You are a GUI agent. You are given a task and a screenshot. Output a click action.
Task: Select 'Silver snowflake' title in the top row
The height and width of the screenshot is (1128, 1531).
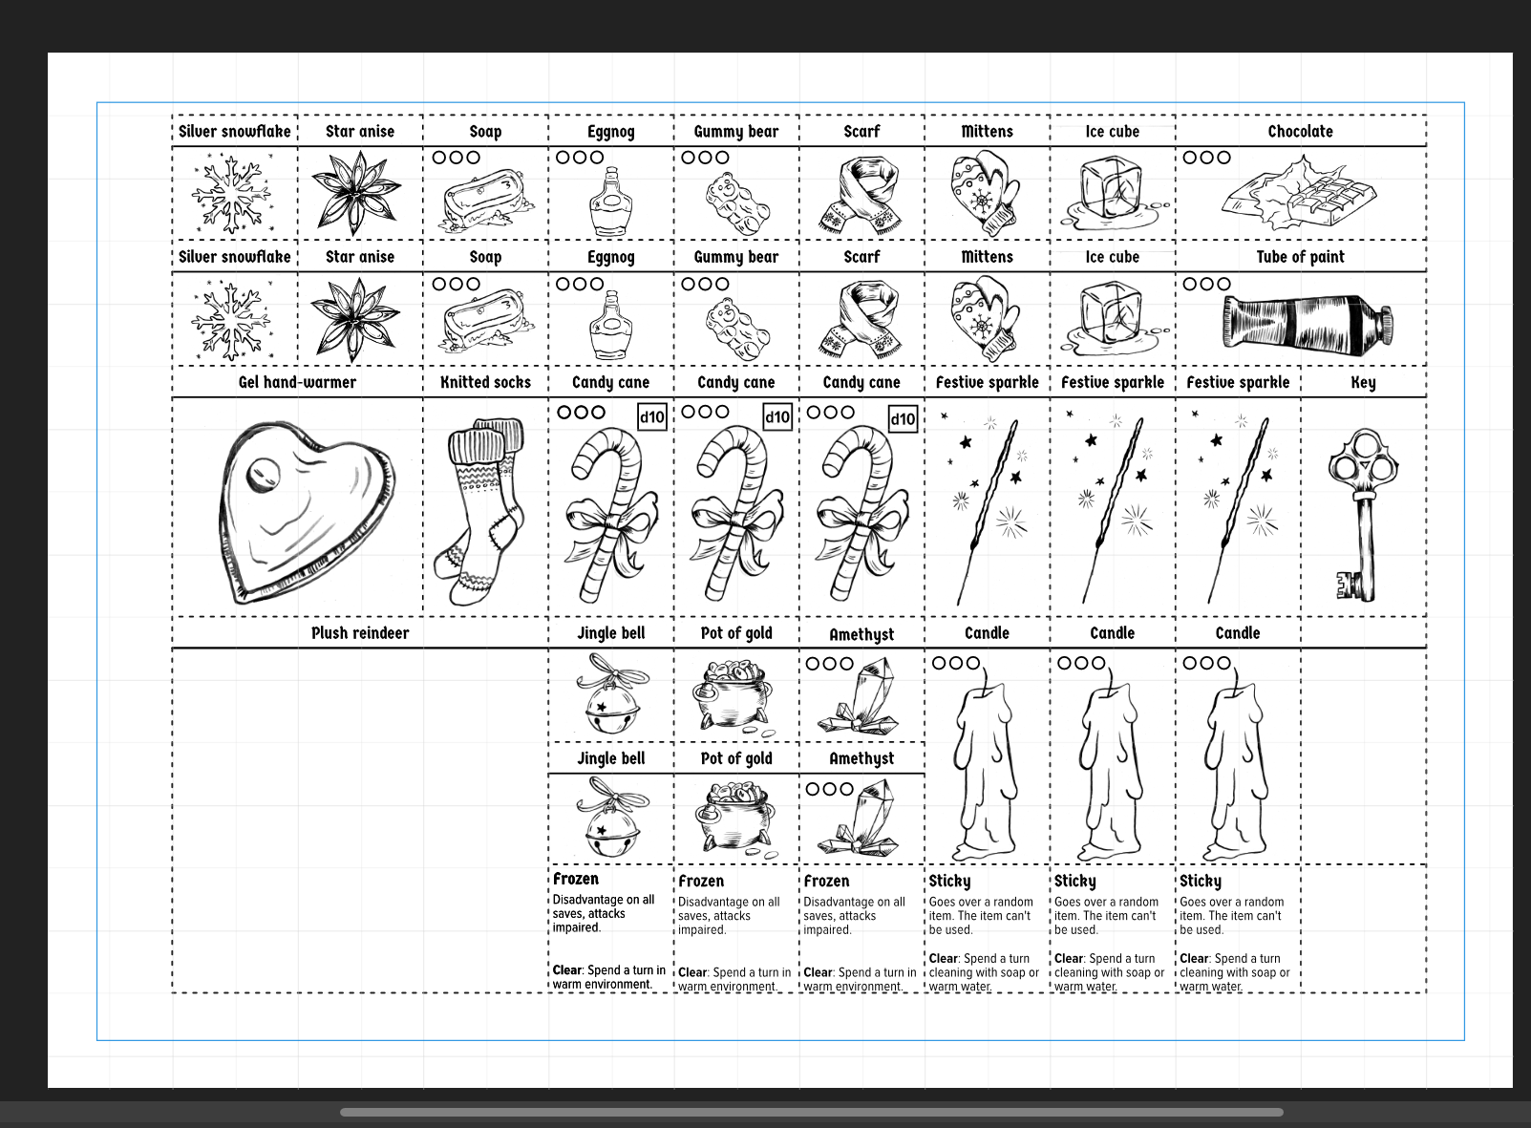click(x=235, y=132)
